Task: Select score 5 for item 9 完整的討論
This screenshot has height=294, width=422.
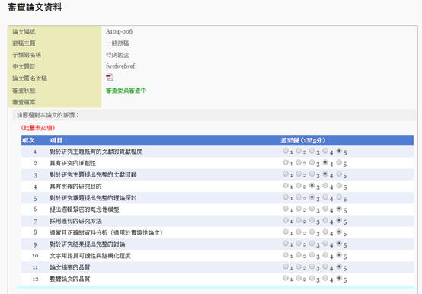Action: [339, 244]
